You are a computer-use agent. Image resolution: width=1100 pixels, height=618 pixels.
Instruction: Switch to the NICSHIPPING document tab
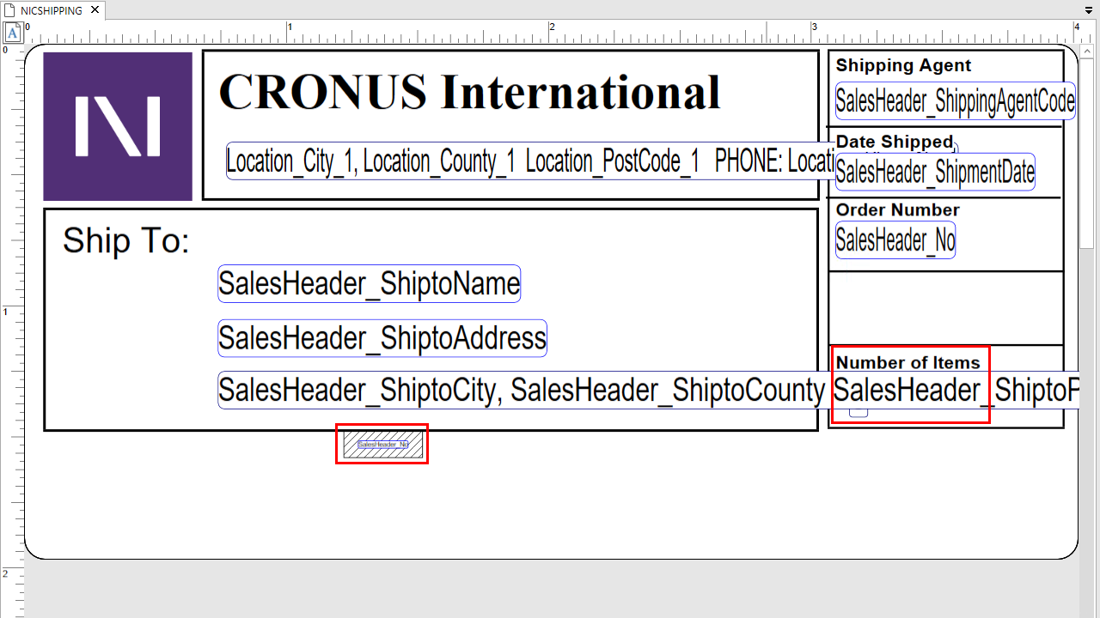pos(52,10)
